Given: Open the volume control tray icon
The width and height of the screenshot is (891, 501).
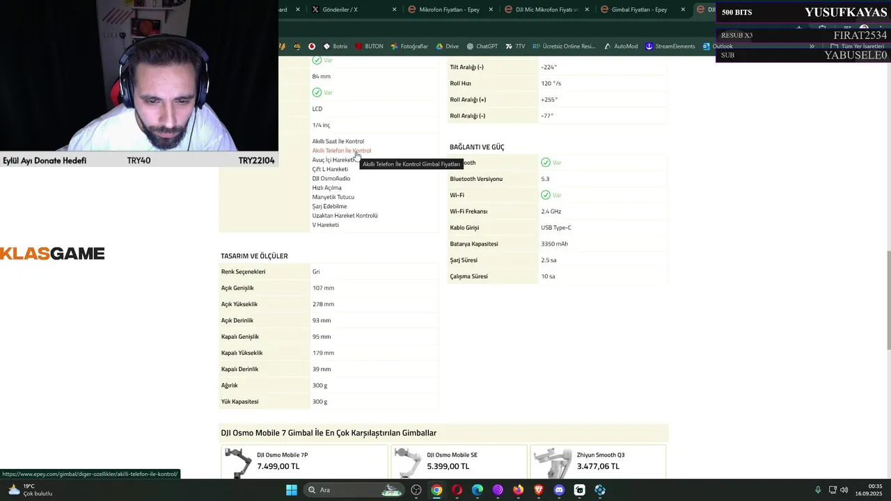Looking at the screenshot, I should [x=844, y=490].
